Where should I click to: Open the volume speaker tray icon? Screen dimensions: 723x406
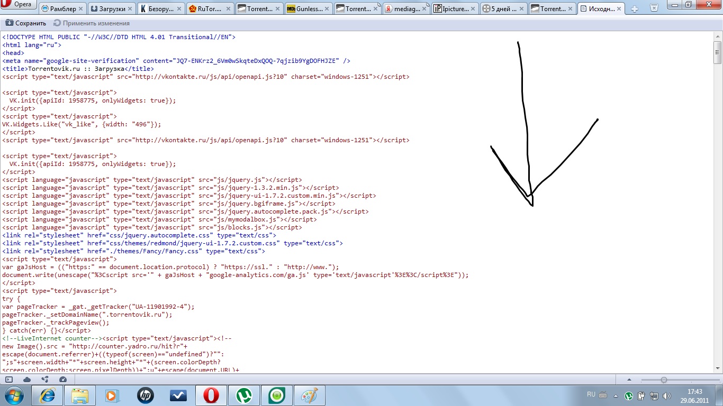tap(667, 395)
